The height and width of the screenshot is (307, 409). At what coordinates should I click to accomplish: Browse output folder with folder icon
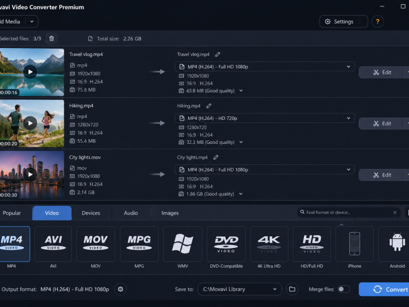tap(292, 289)
